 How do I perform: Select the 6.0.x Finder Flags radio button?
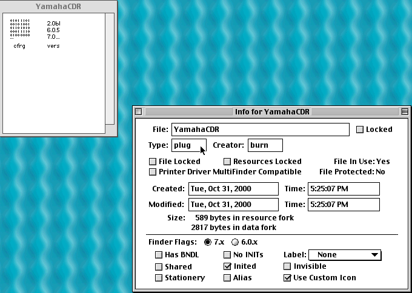pos(235,242)
